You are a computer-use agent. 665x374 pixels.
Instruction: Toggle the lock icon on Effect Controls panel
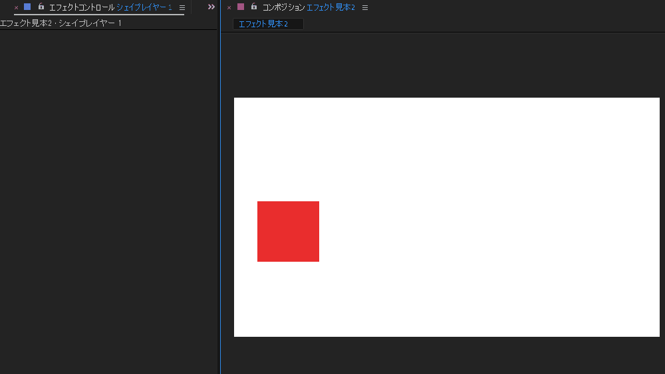tap(41, 7)
